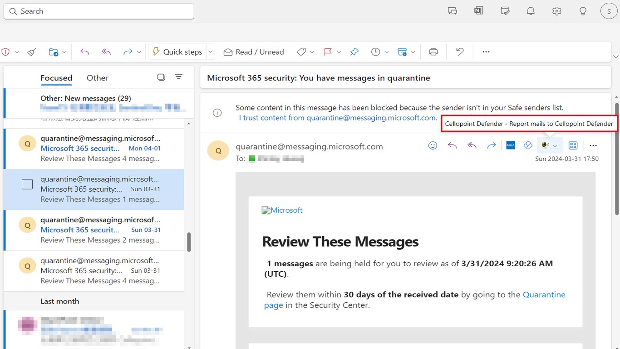The width and height of the screenshot is (620, 349).
Task: Open the ribbon display options chevron
Action: [616, 56]
